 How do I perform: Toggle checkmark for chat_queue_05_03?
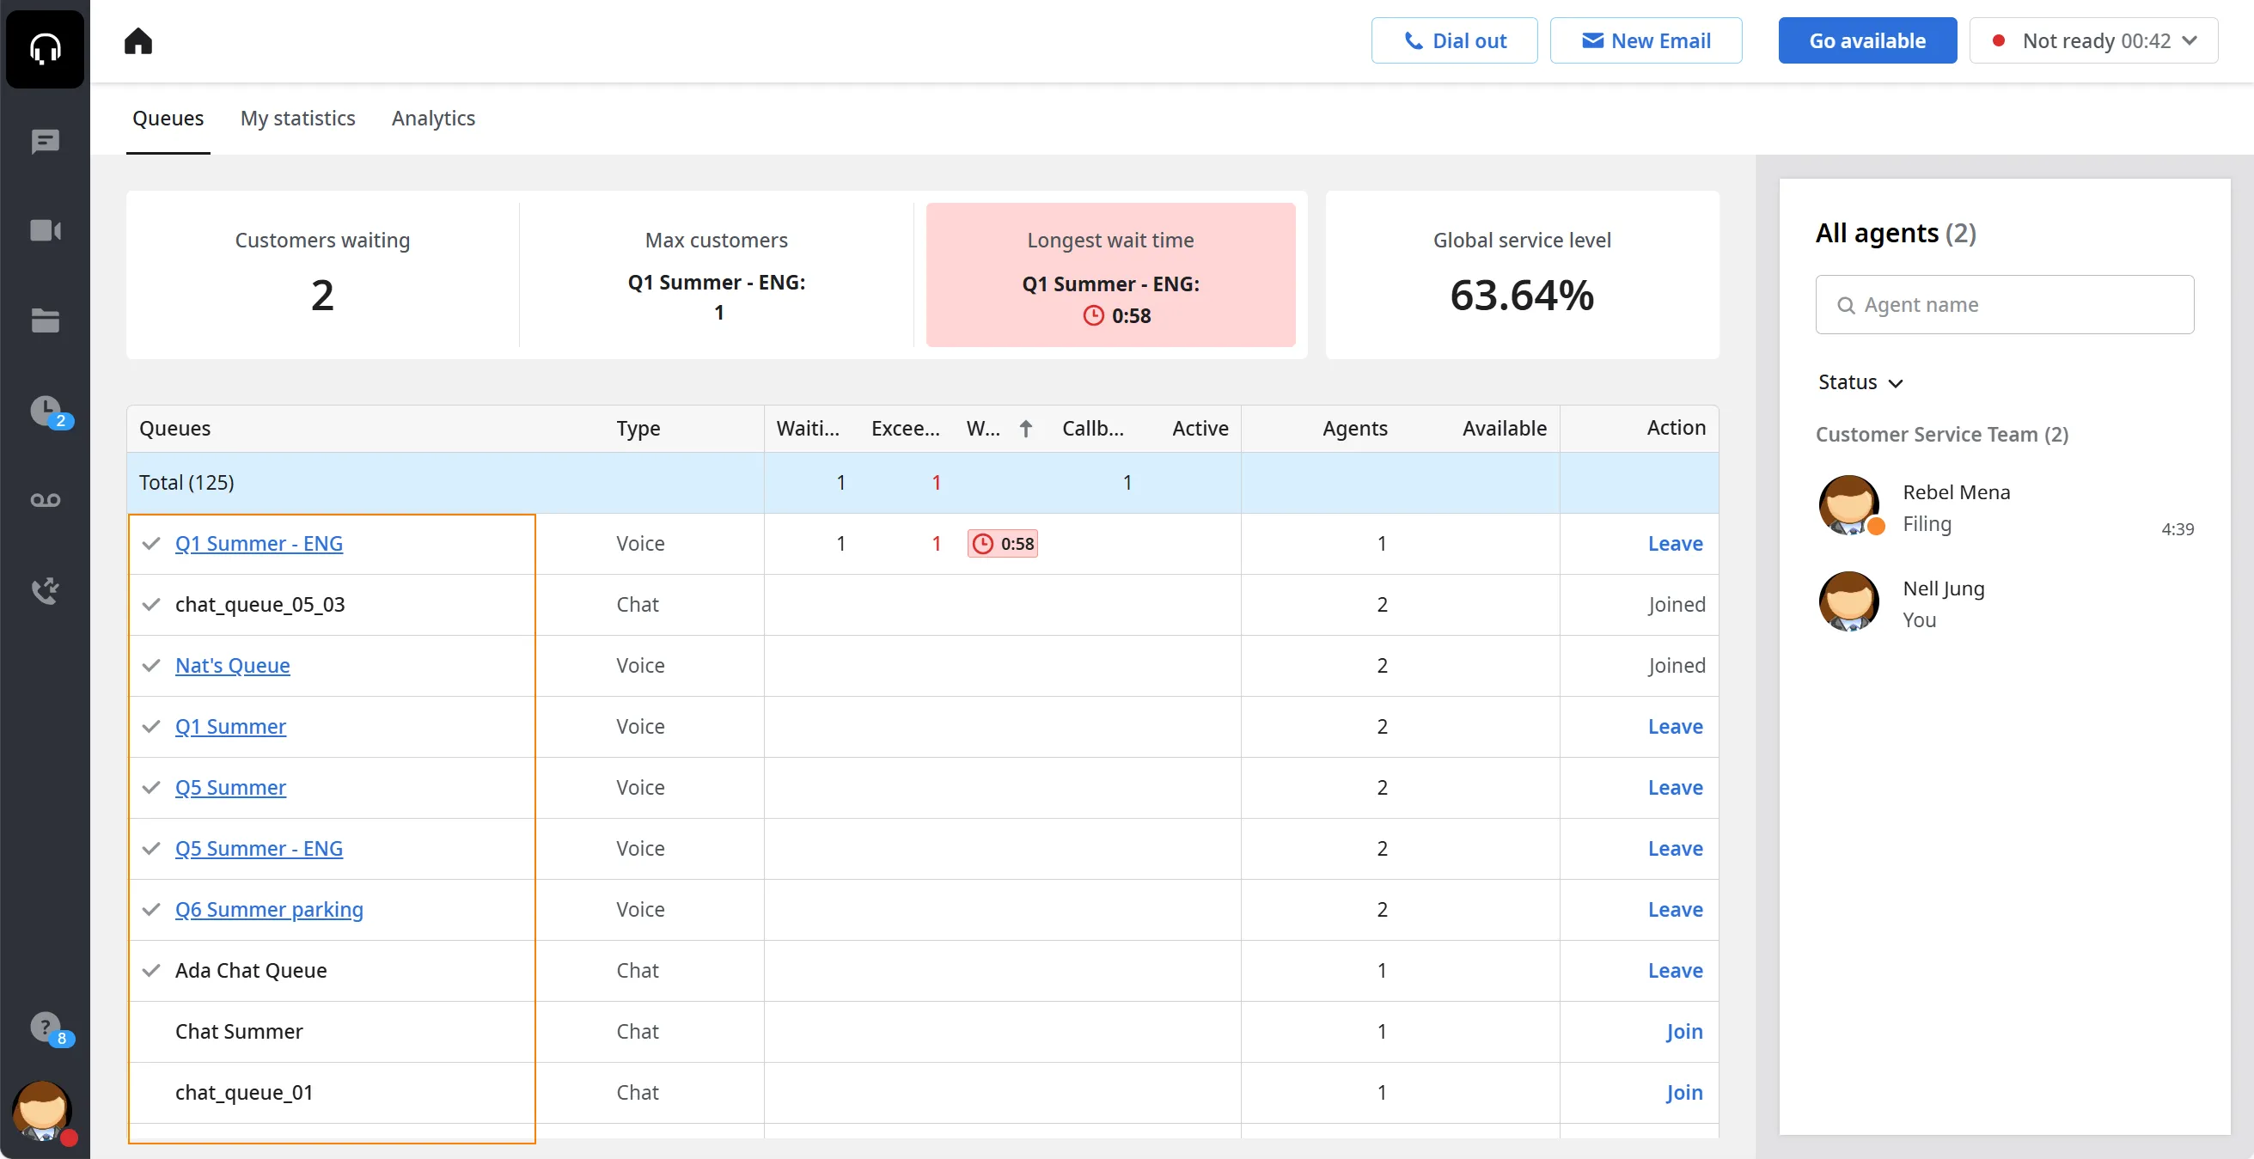[x=151, y=605]
